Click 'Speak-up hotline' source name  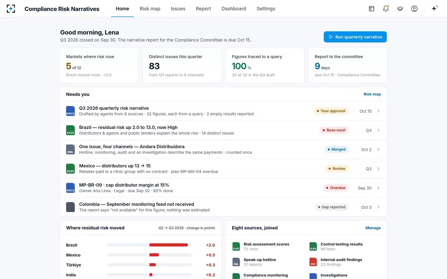pos(260,260)
